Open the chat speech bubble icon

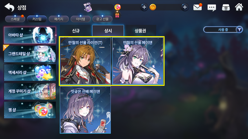(x=212, y=7)
